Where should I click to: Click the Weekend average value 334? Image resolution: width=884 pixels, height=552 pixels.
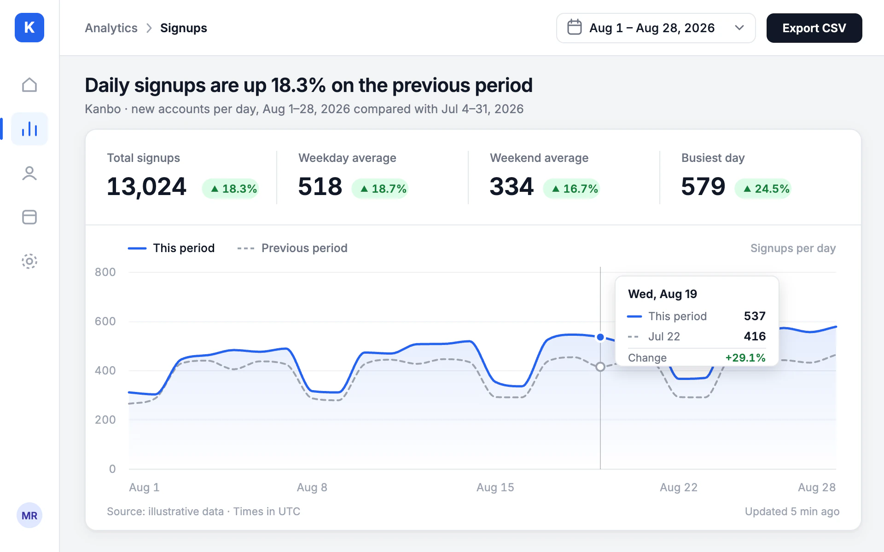coord(512,186)
